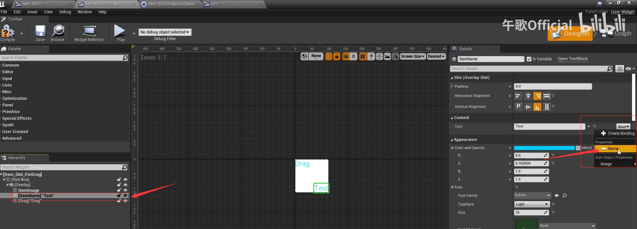Screen dimensions: 637x229
Task: Set horizontal alignment to right
Action: point(537,96)
